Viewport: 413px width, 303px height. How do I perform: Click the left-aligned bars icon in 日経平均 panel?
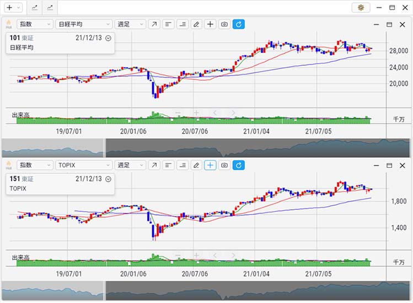[x=168, y=24]
